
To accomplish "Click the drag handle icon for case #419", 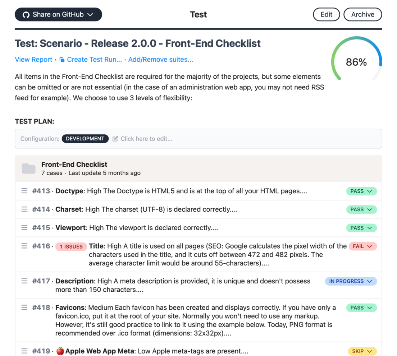I will pos(24,351).
